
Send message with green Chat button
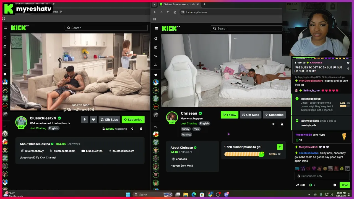(x=345, y=185)
